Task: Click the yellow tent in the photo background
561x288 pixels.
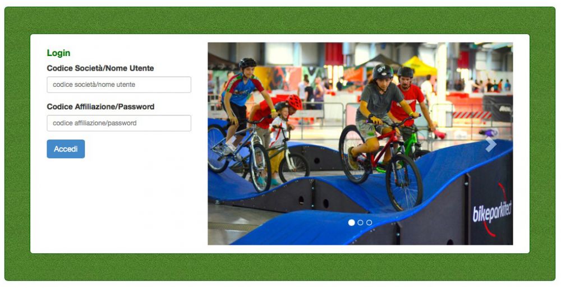Action: pos(419,67)
